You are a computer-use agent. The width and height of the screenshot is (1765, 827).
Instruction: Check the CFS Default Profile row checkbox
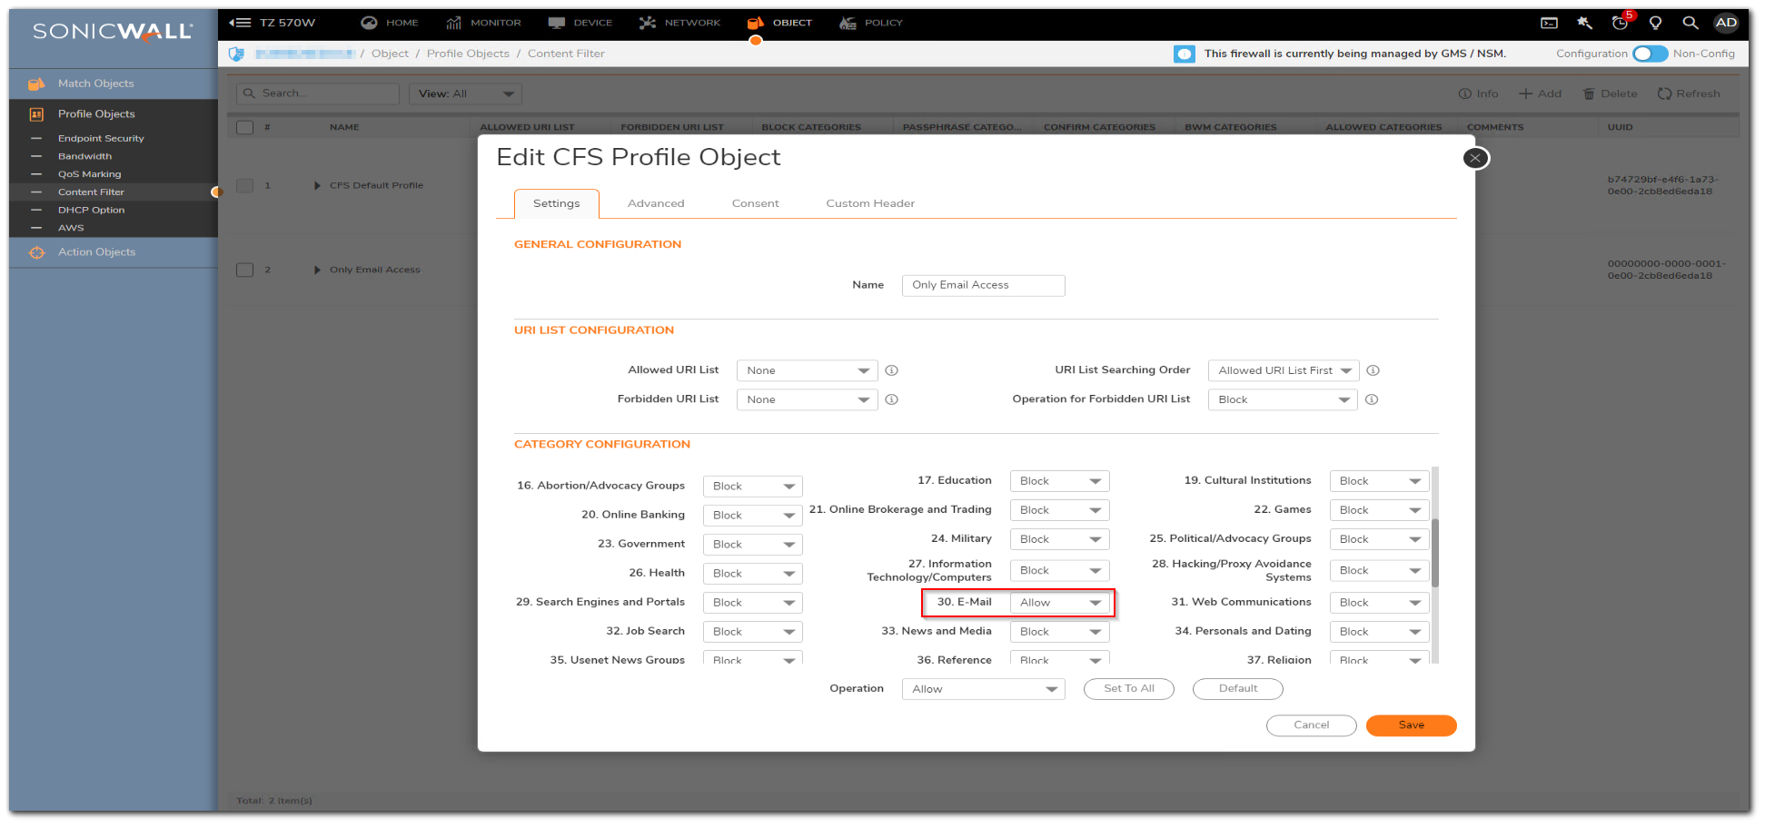244,185
